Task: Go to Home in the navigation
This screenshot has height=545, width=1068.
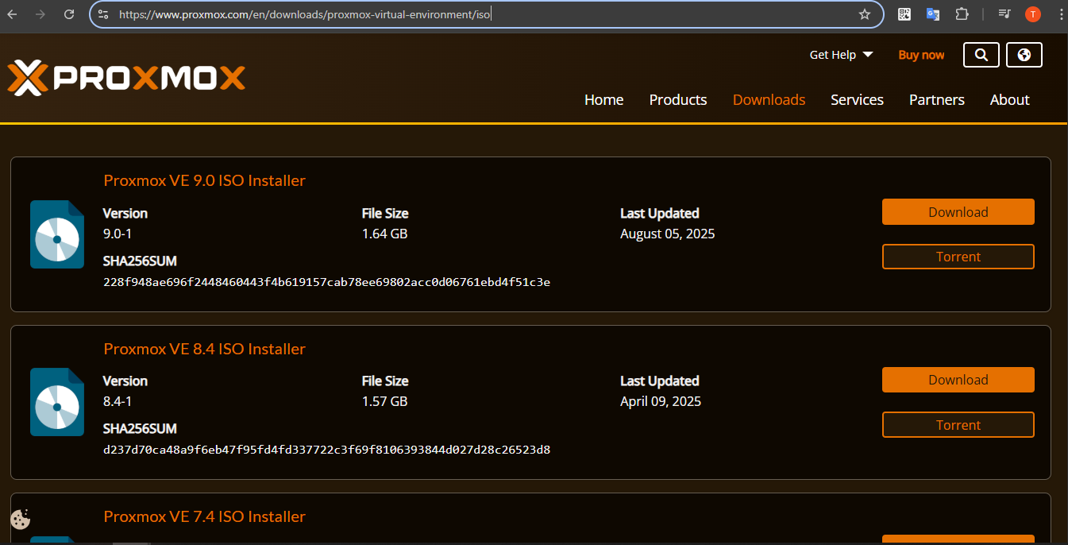Action: tap(603, 99)
